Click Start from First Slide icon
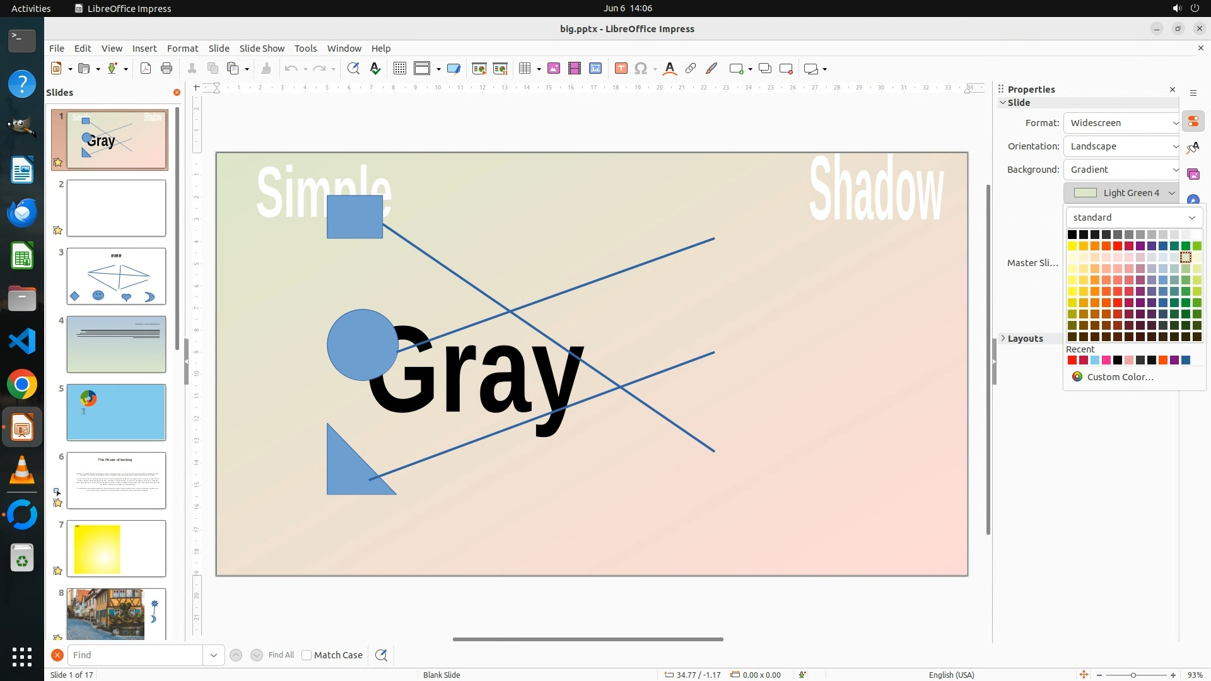The height and width of the screenshot is (681, 1211). pos(479,69)
